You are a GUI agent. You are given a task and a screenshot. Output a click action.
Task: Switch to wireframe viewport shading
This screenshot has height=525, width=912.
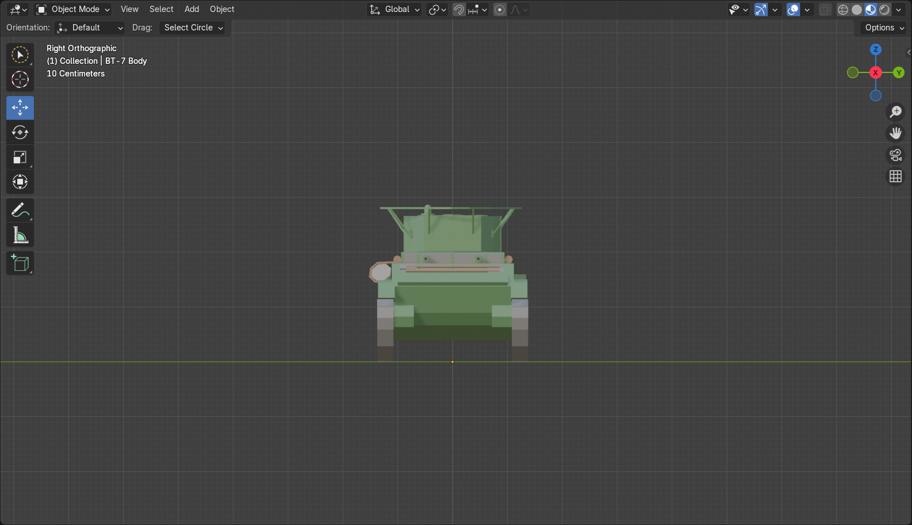click(x=843, y=9)
